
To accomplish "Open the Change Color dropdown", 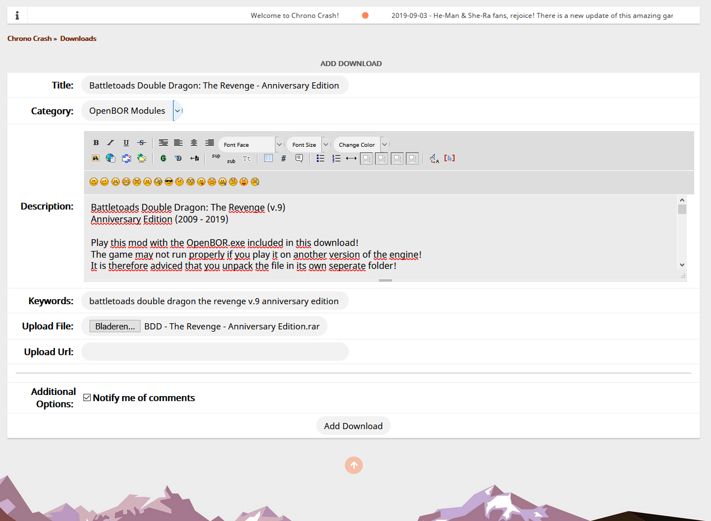I will pyautogui.click(x=361, y=145).
